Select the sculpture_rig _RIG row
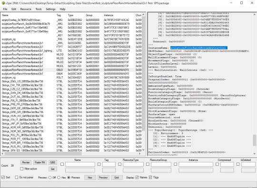The height and width of the screenshot is (188, 257). 71,39
